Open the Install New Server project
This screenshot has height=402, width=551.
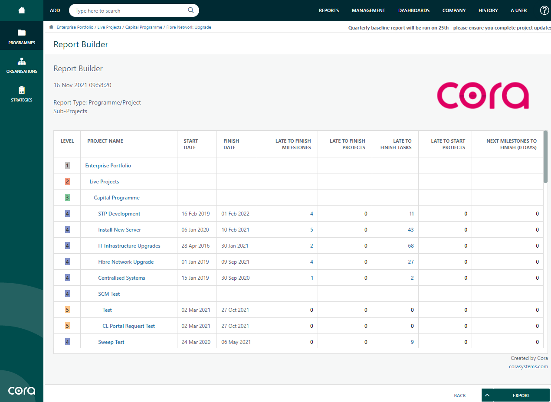click(120, 230)
